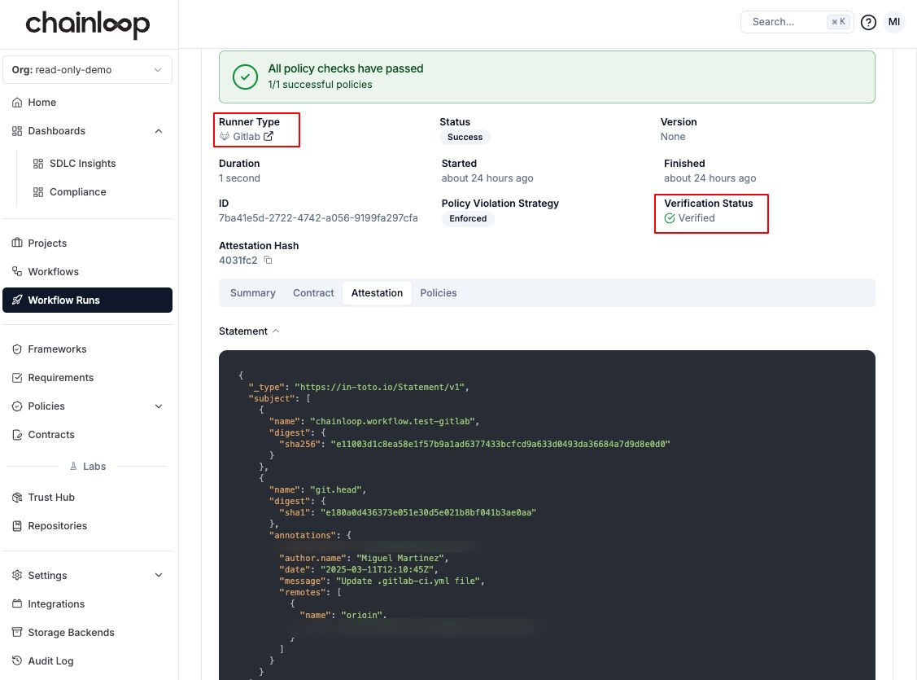This screenshot has height=680, width=917.
Task: Open the MI user avatar menu
Action: 894,22
